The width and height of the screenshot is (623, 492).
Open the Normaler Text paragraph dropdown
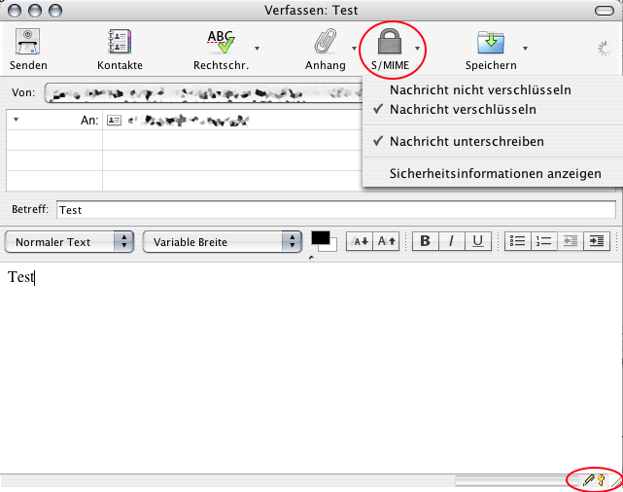(x=69, y=242)
